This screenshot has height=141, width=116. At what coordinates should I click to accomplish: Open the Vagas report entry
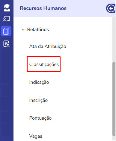click(x=36, y=136)
